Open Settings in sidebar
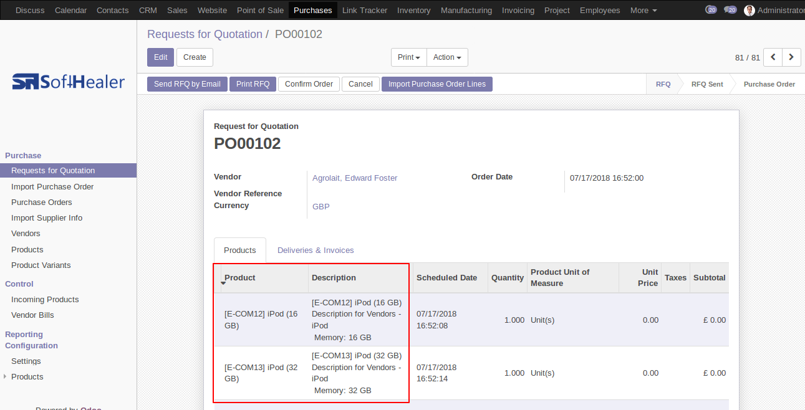Screen dimensions: 805x410 click(x=68, y=361)
